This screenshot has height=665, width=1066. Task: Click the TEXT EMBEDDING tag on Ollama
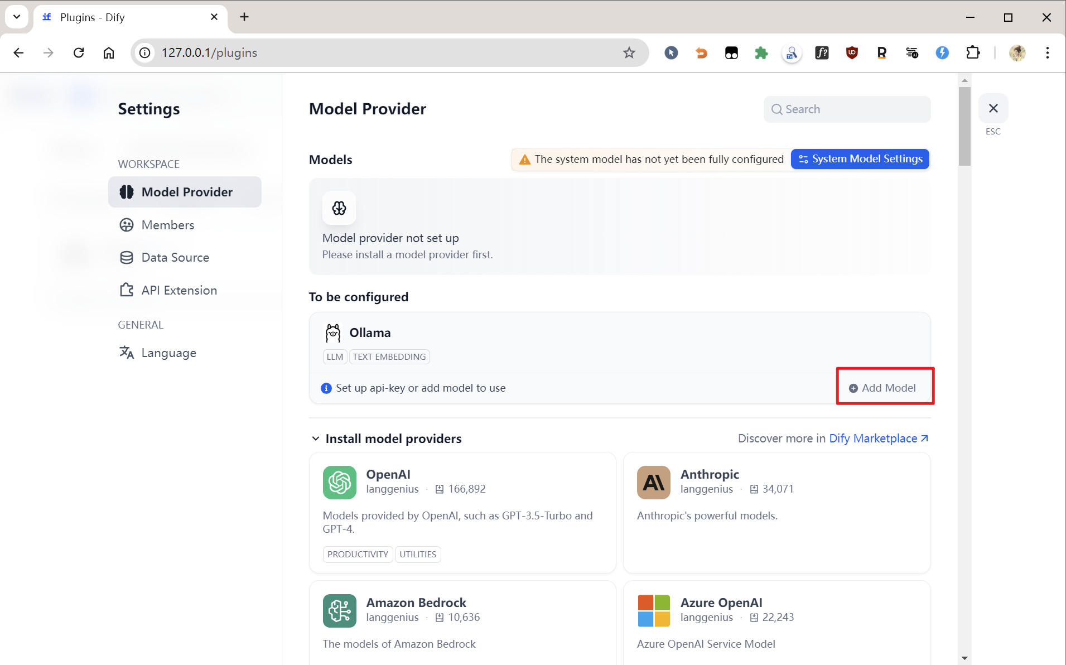click(x=389, y=356)
